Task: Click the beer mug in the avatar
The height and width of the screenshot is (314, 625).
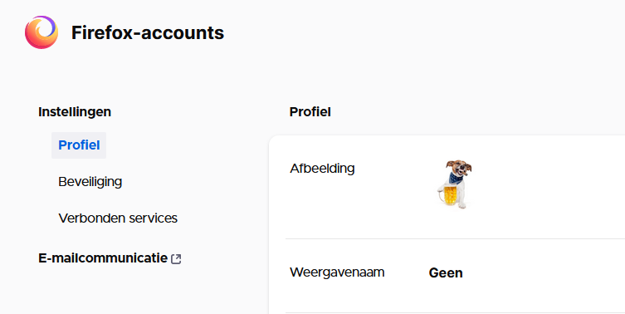Action: point(449,194)
